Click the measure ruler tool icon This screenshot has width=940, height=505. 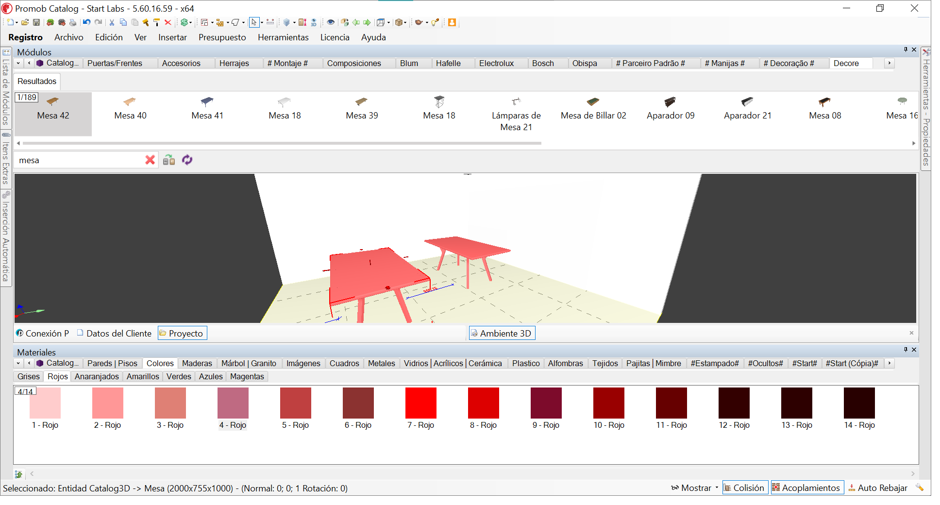tap(270, 22)
